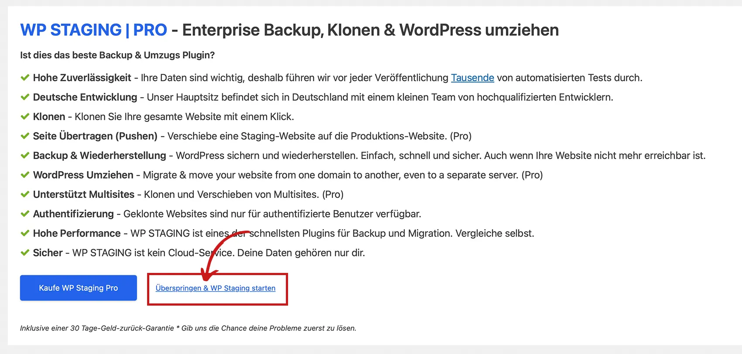Select the green checkmark before Klonen
Viewport: 742px width, 354px height.
pos(25,117)
